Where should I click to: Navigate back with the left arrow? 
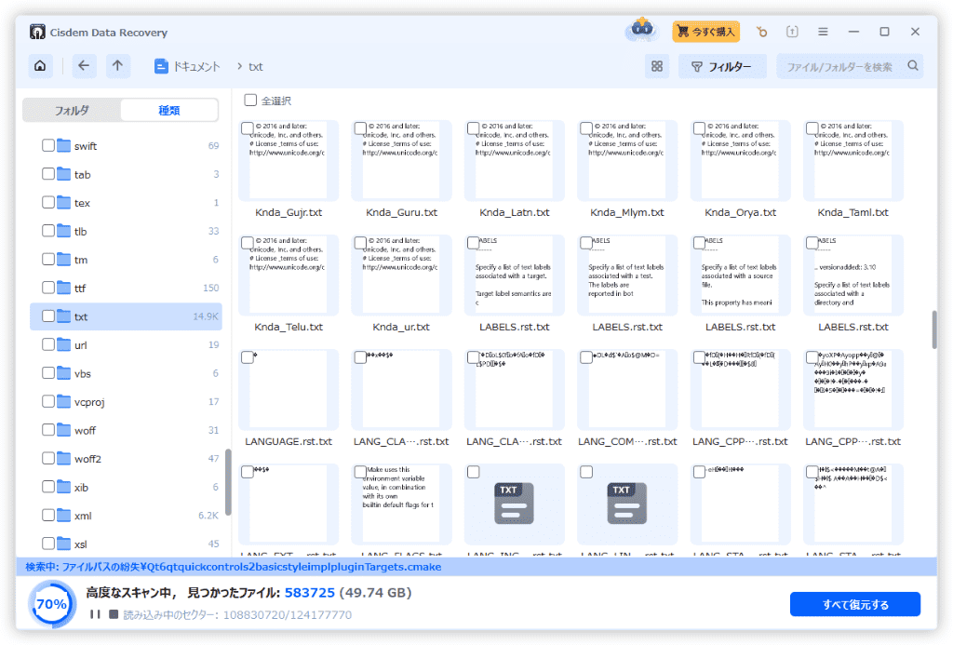click(84, 66)
